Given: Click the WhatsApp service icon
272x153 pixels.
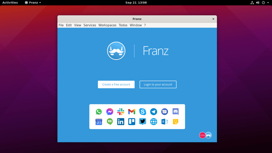Looking at the screenshot, I should [99, 112].
